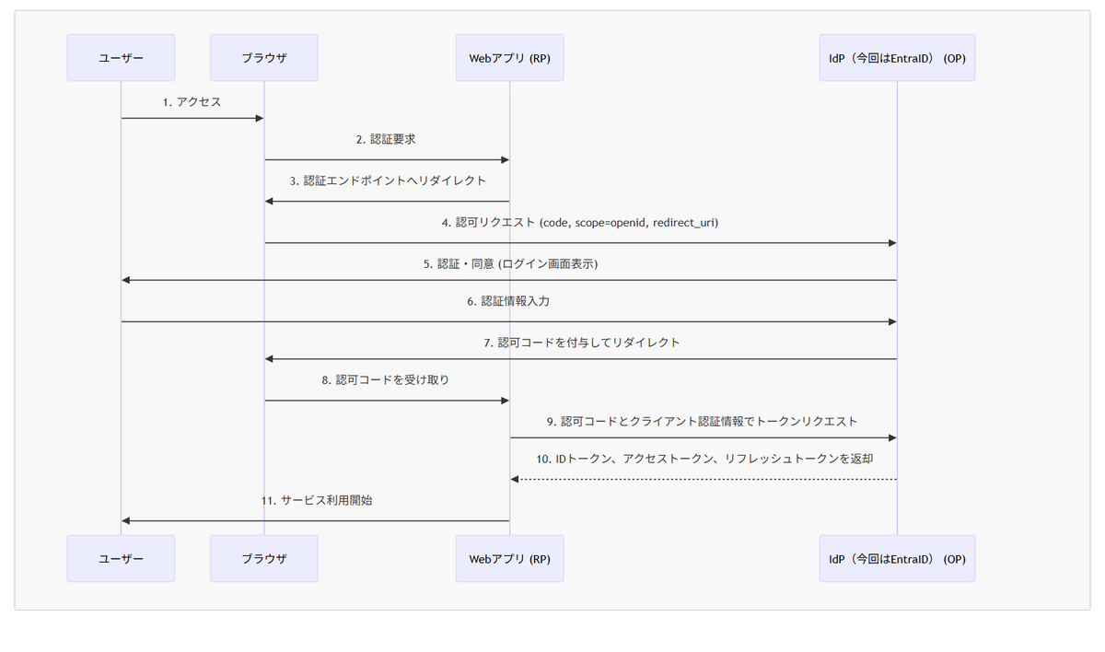Click the top ユーザー actor box

pos(121,57)
